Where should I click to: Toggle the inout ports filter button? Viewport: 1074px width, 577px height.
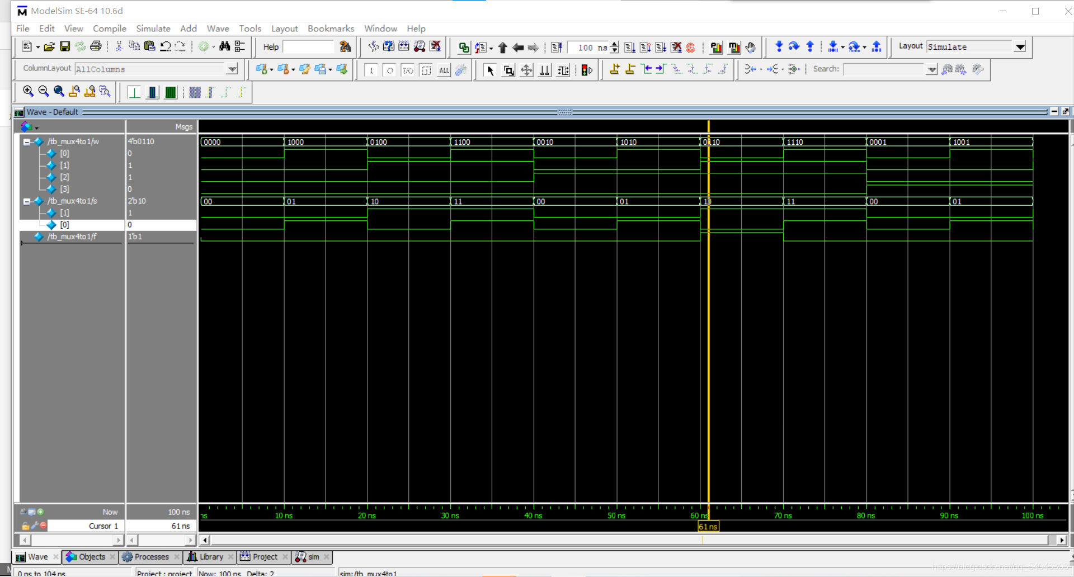(x=408, y=70)
